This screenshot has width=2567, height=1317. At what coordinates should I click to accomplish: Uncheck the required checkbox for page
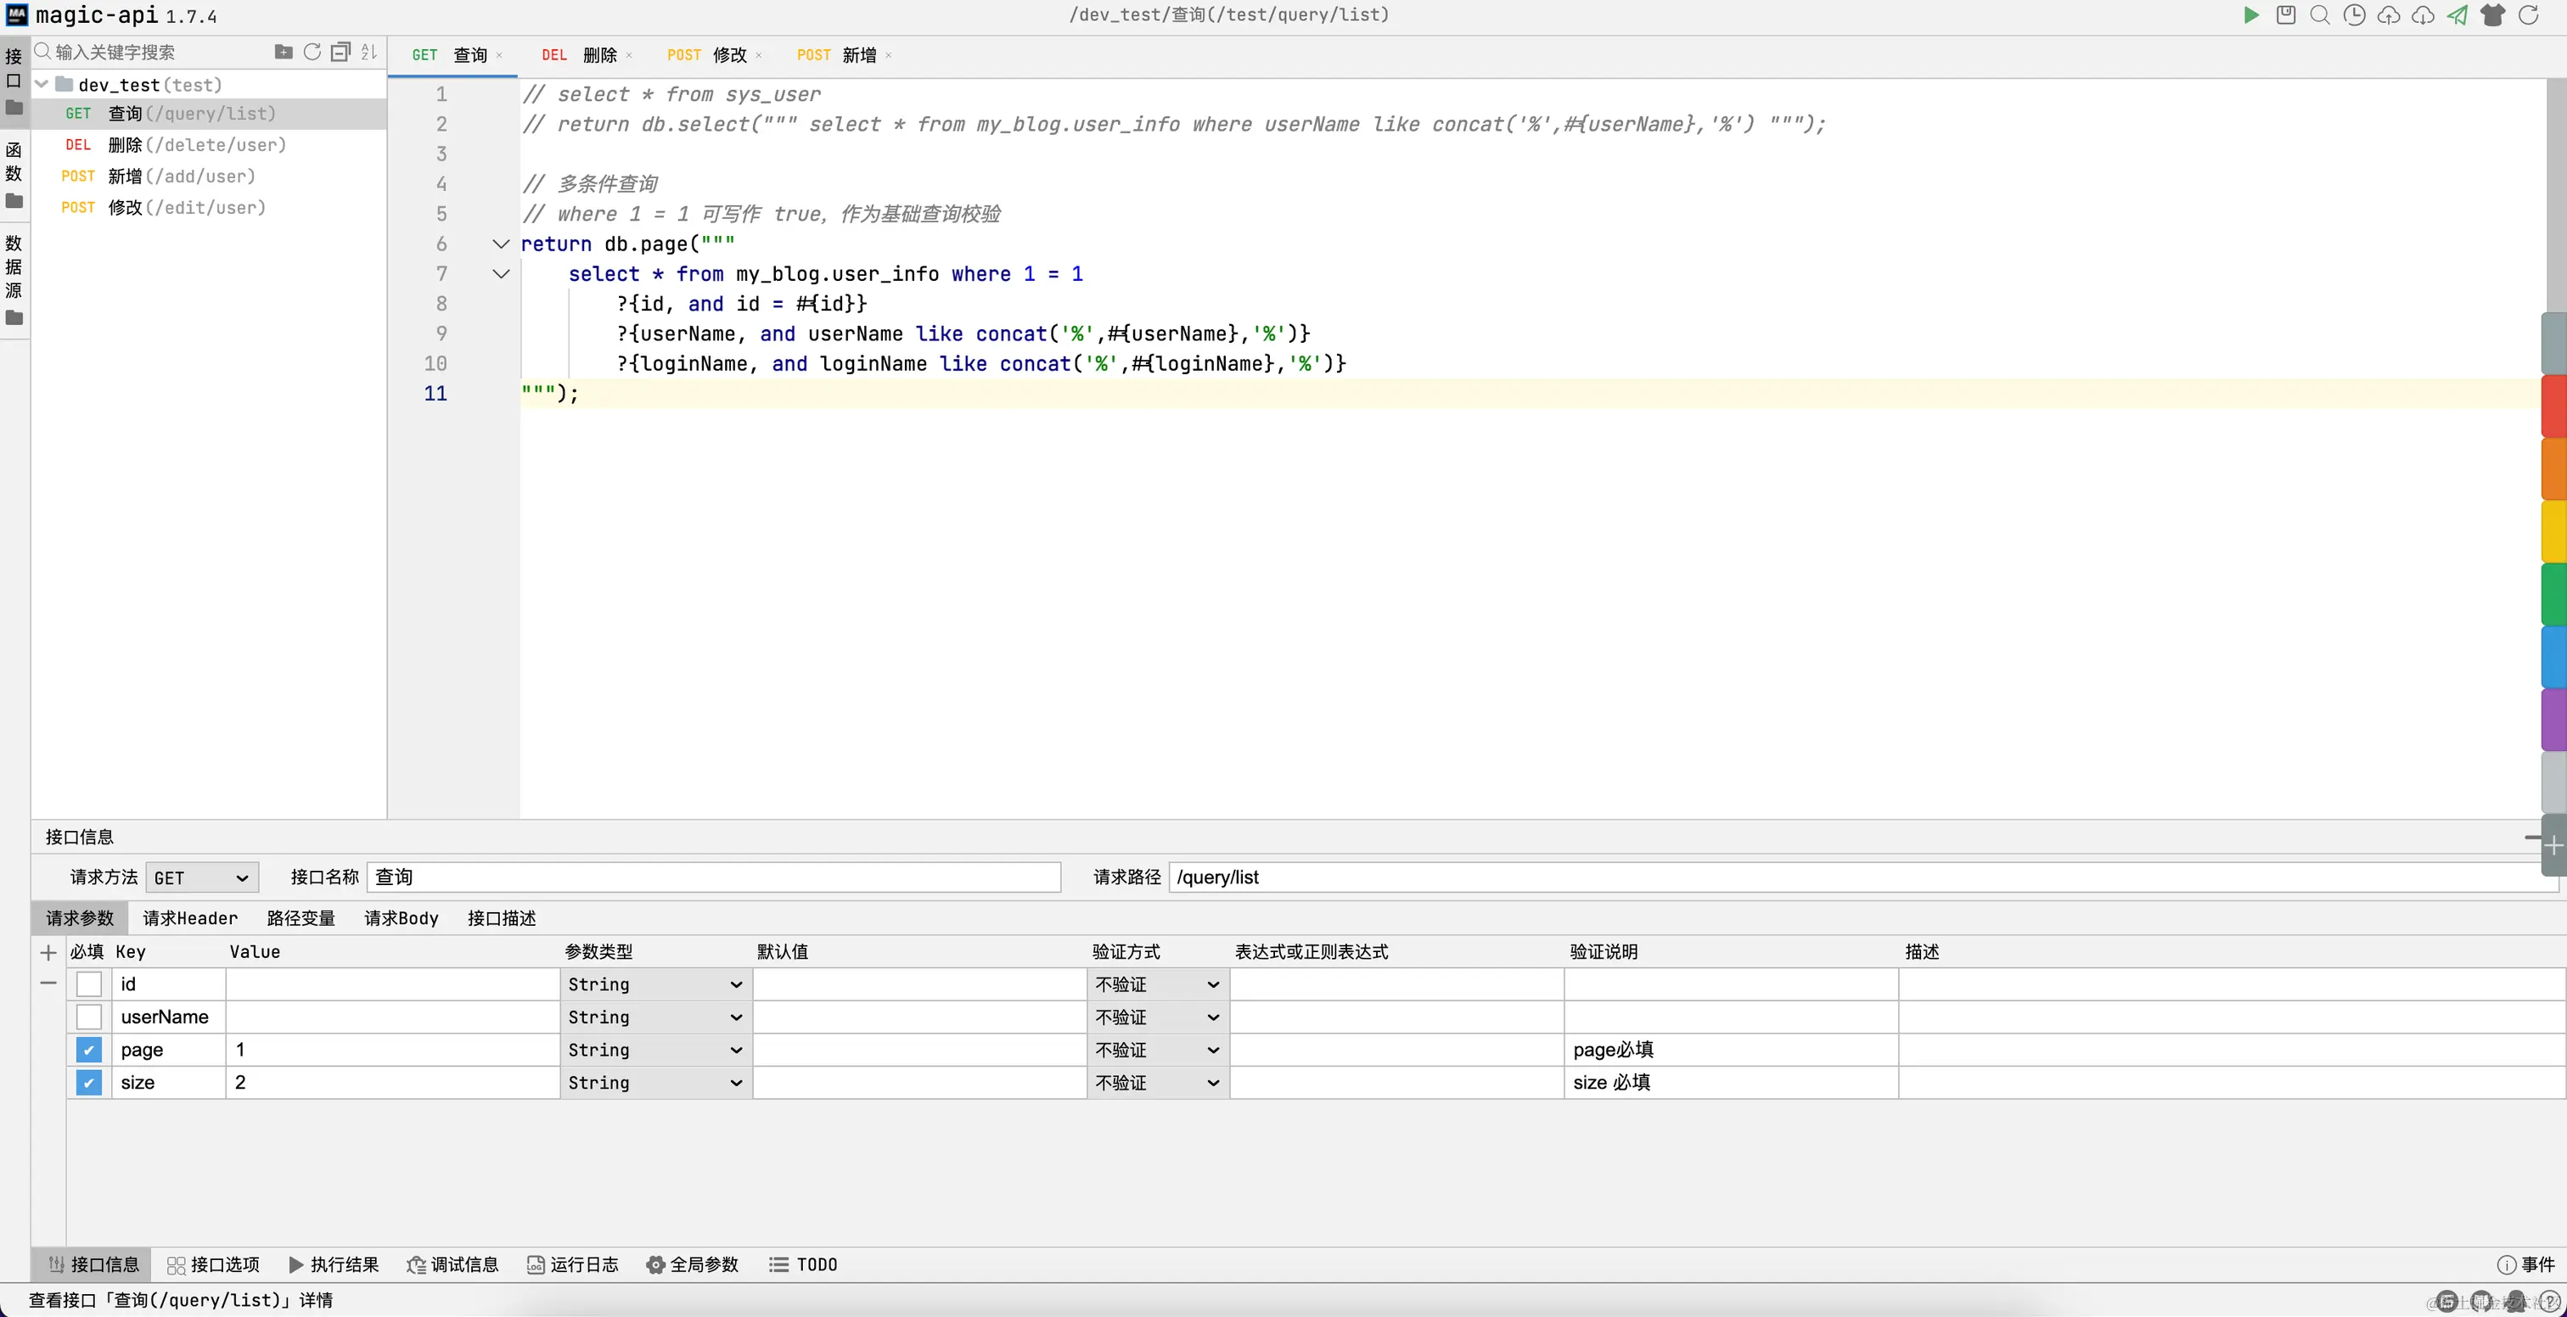click(x=90, y=1050)
